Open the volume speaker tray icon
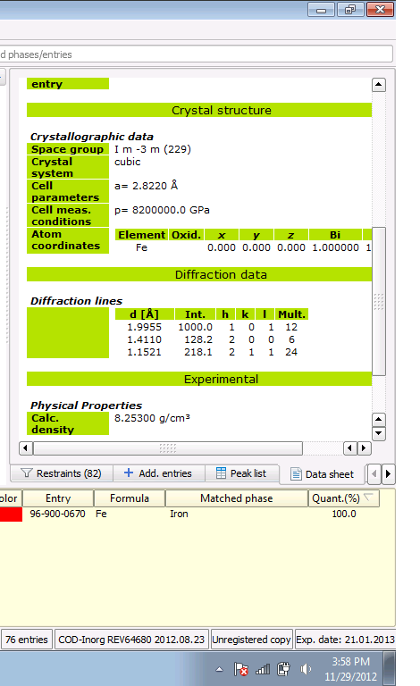 pyautogui.click(x=306, y=669)
